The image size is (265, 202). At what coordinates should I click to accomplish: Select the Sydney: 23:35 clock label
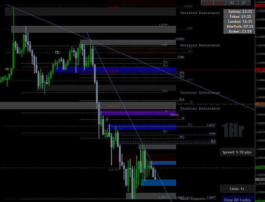point(239,11)
